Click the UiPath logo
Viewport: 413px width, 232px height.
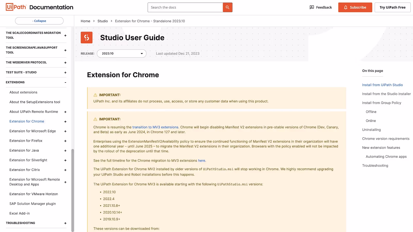point(16,7)
